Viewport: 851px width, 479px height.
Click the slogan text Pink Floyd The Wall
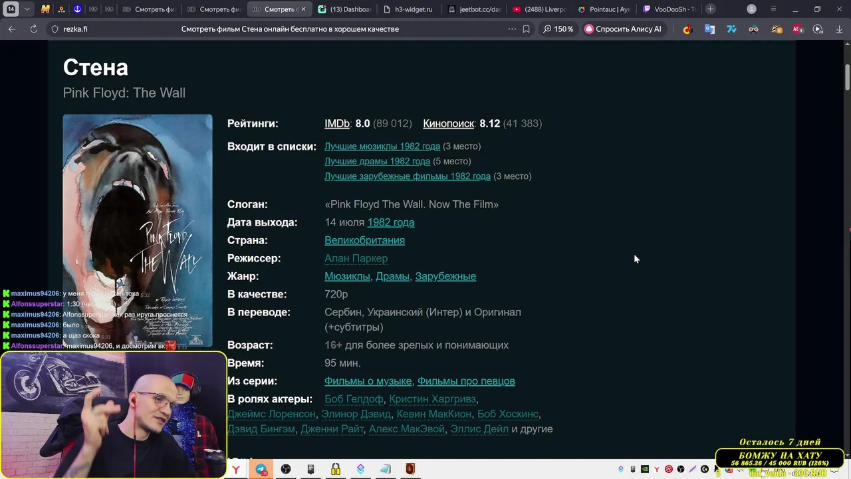pos(412,205)
